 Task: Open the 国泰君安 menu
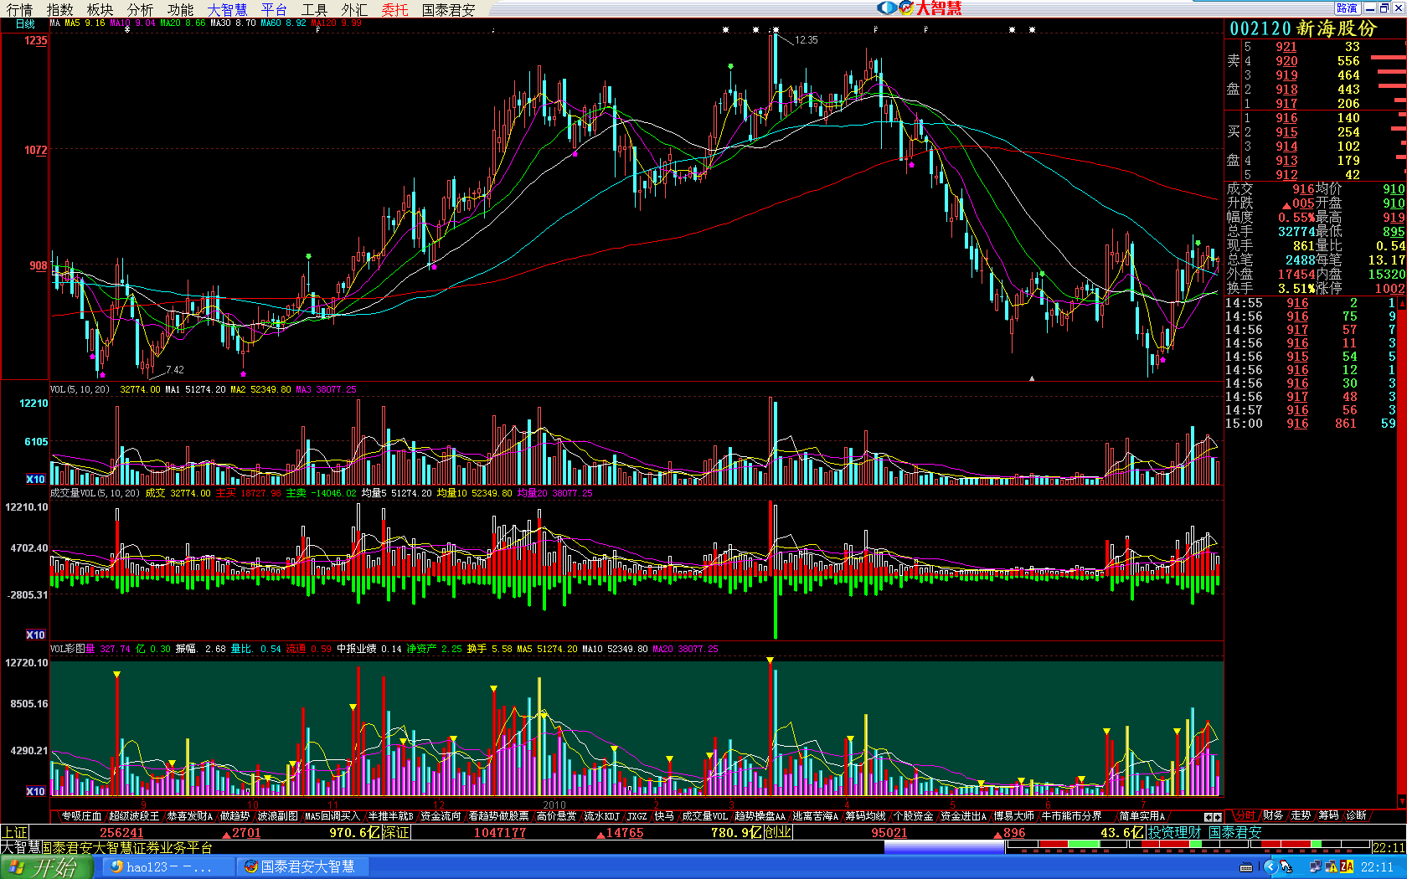tap(448, 9)
